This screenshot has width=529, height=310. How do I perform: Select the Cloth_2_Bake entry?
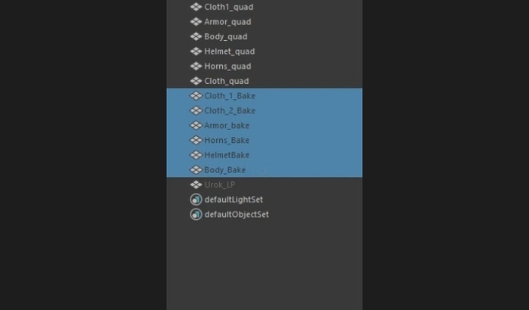264,110
